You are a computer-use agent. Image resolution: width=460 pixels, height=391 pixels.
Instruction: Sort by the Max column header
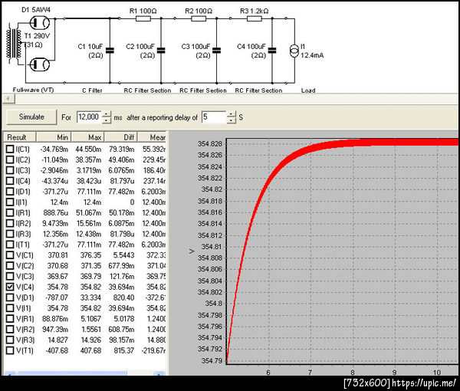87,137
